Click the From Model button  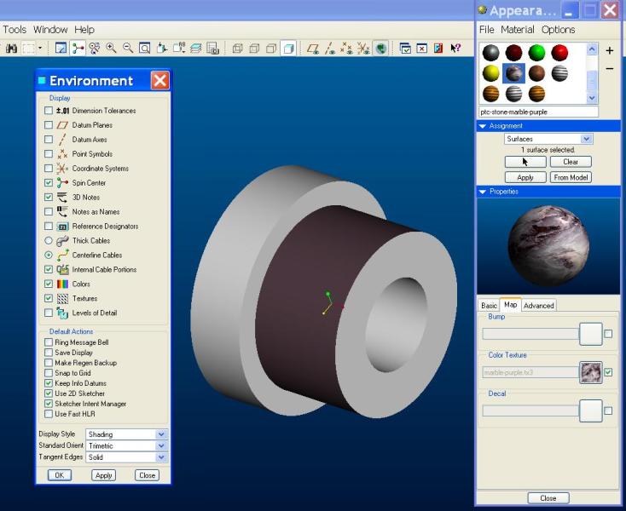coord(571,177)
